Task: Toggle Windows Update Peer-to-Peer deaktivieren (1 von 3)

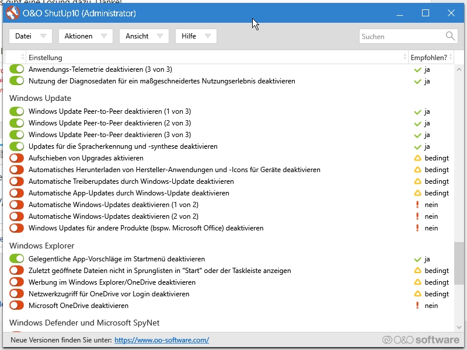Action: [x=16, y=111]
